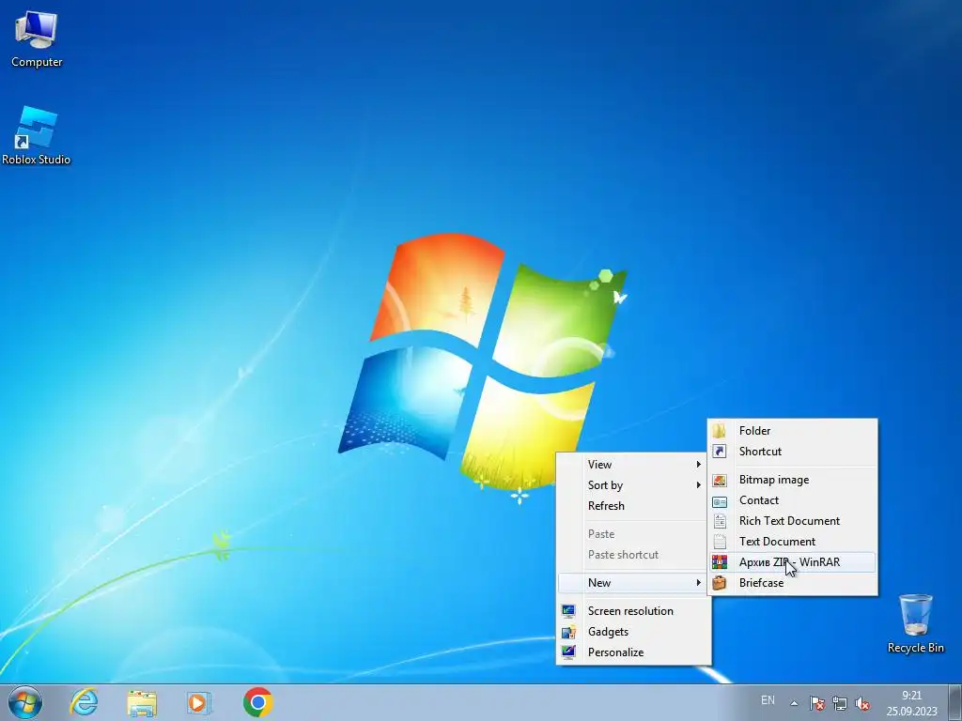Launch Google Chrome from taskbar
962x721 pixels.
coord(257,702)
